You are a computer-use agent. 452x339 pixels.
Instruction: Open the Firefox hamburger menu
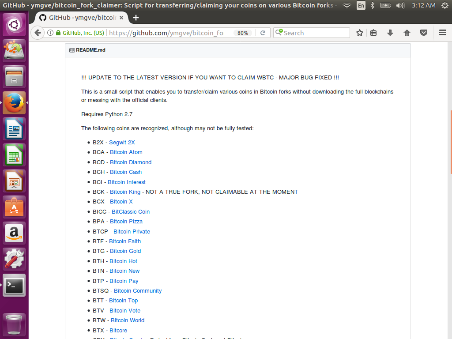coord(442,33)
